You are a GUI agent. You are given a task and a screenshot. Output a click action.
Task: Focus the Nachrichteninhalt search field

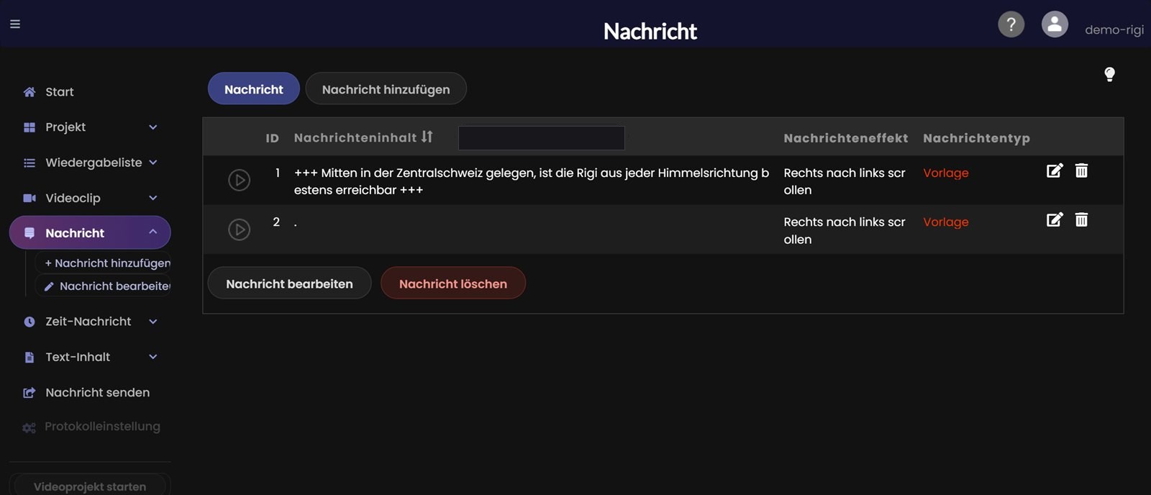pos(541,137)
